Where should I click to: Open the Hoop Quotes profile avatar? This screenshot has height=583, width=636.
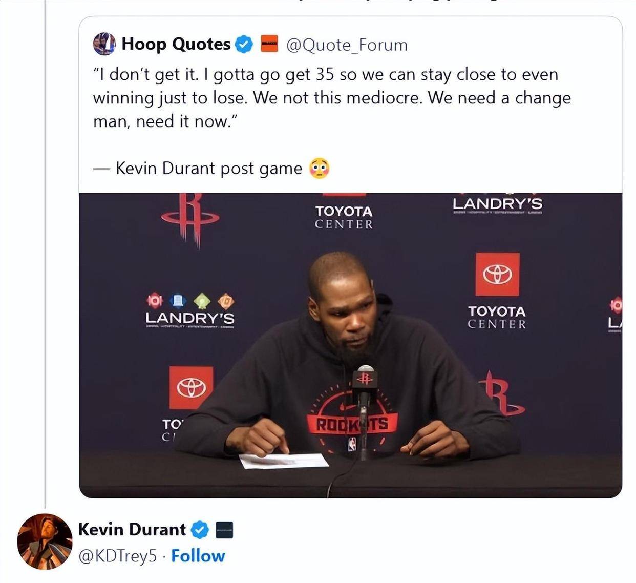coord(104,44)
